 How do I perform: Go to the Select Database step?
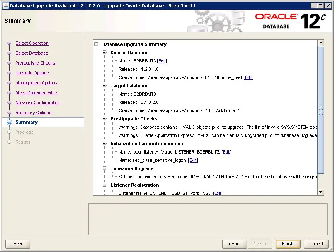point(32,53)
